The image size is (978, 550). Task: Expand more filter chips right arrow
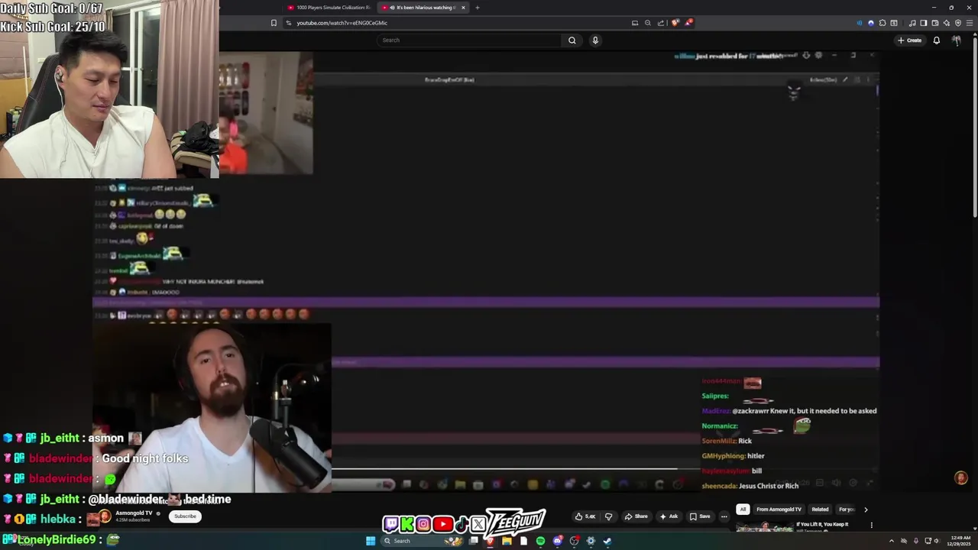click(866, 510)
